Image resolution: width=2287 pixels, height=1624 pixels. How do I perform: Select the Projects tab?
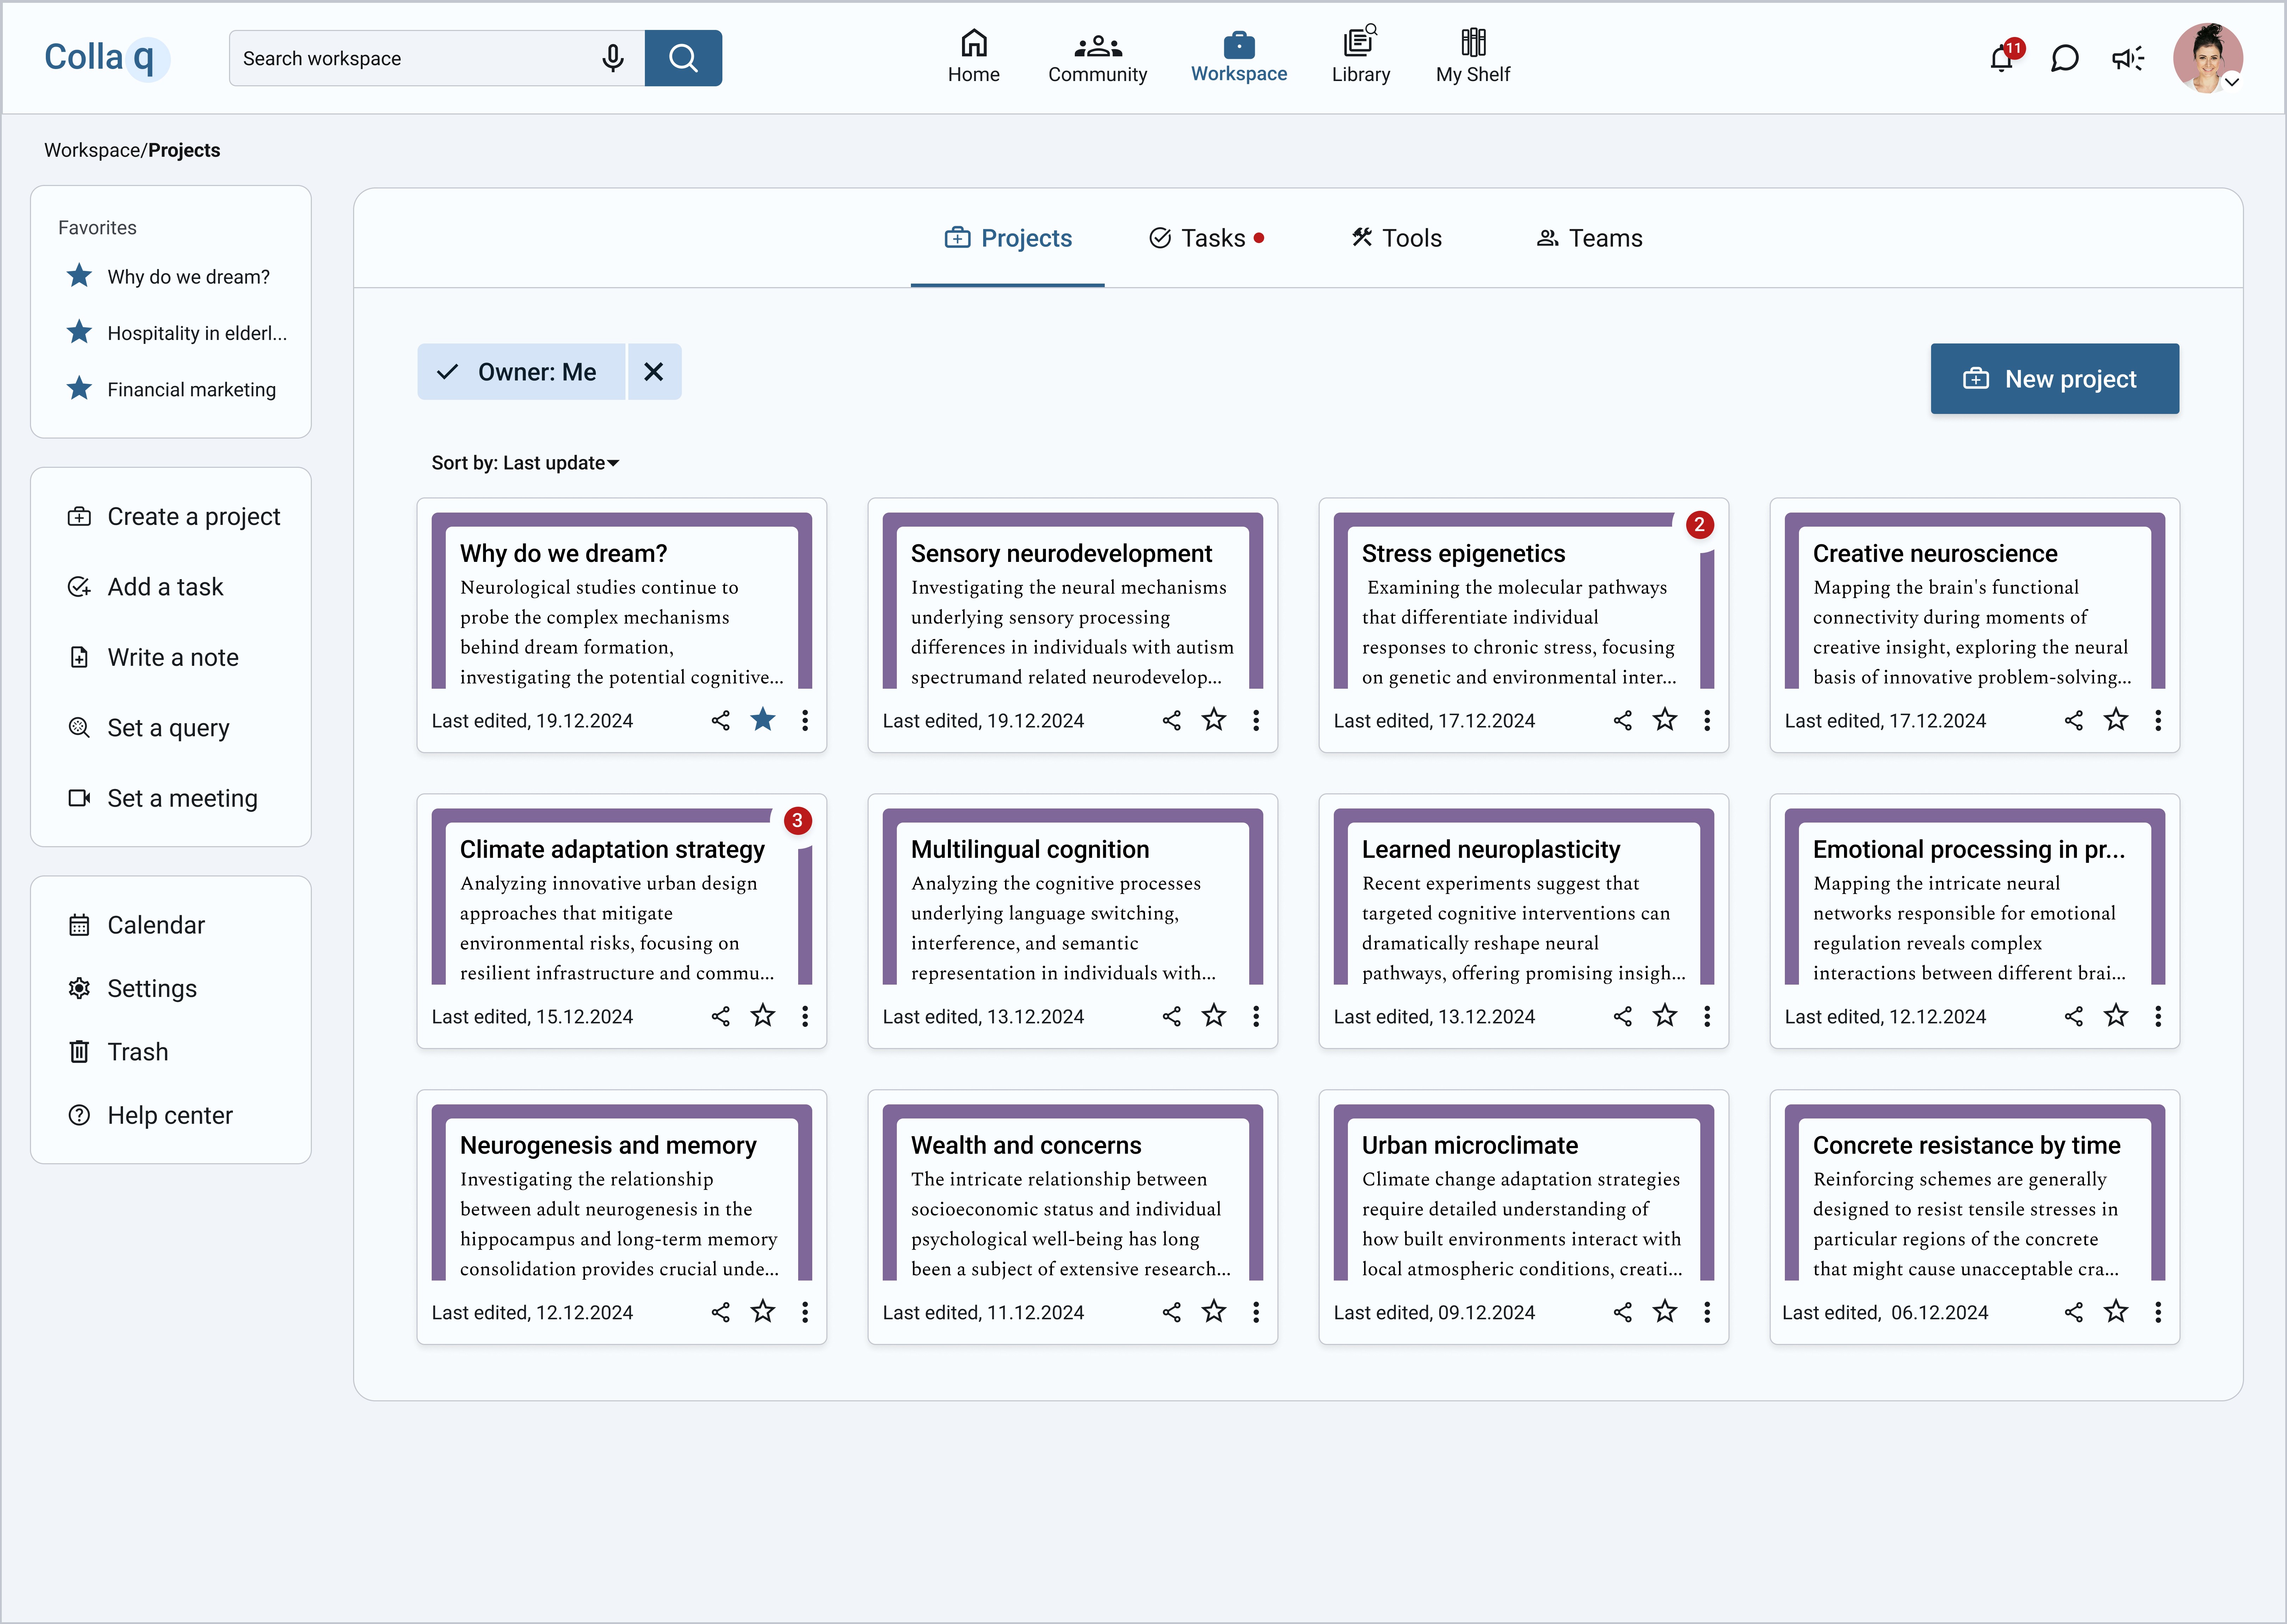[1007, 238]
